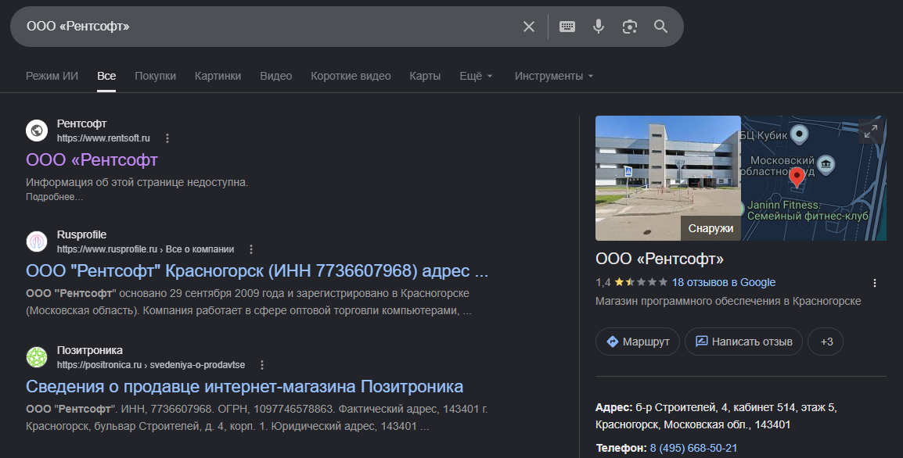Open more options for Позитроника result
Viewport: 903px width, 458px height.
click(262, 365)
